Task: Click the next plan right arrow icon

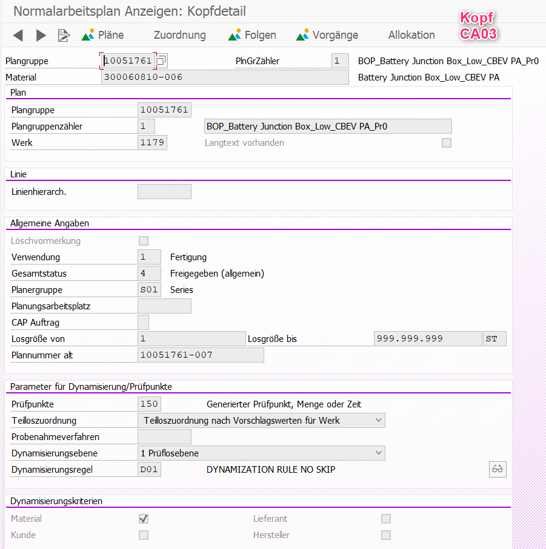Action: pos(41,35)
